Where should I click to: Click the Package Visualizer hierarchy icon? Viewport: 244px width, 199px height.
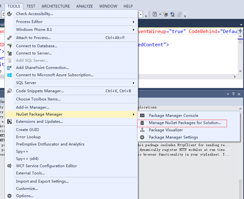point(142,130)
